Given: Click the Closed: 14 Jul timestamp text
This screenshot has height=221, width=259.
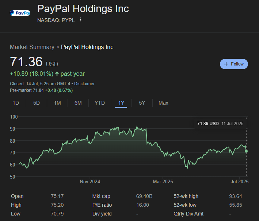Looking at the screenshot, I should (x=40, y=84).
